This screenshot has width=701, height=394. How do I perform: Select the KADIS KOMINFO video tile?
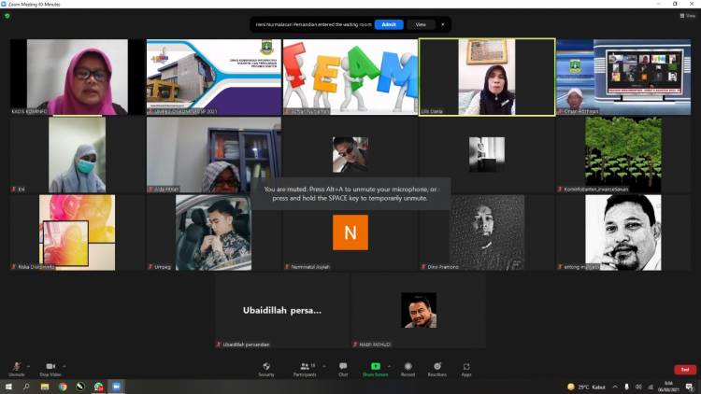click(x=78, y=77)
